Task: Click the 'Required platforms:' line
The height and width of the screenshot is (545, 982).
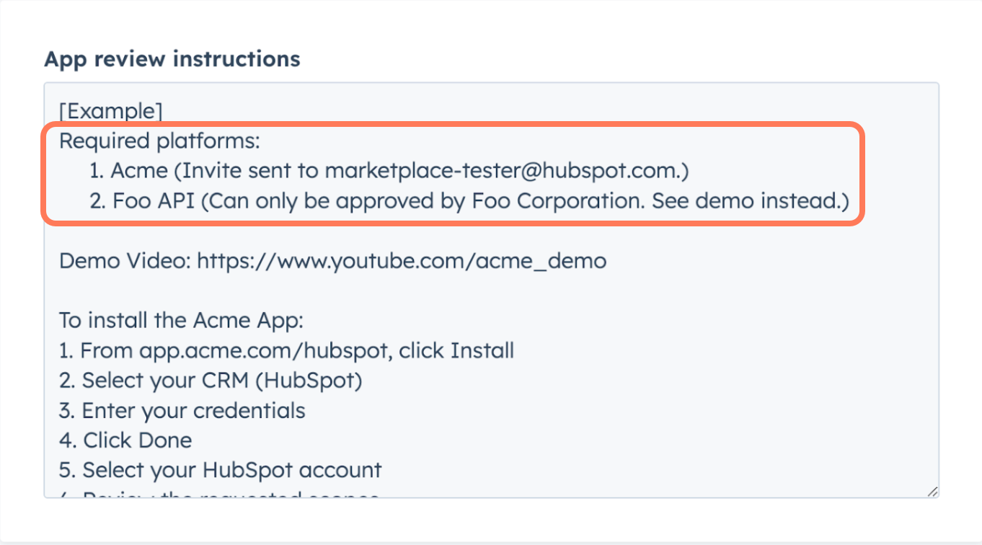Action: click(x=159, y=141)
